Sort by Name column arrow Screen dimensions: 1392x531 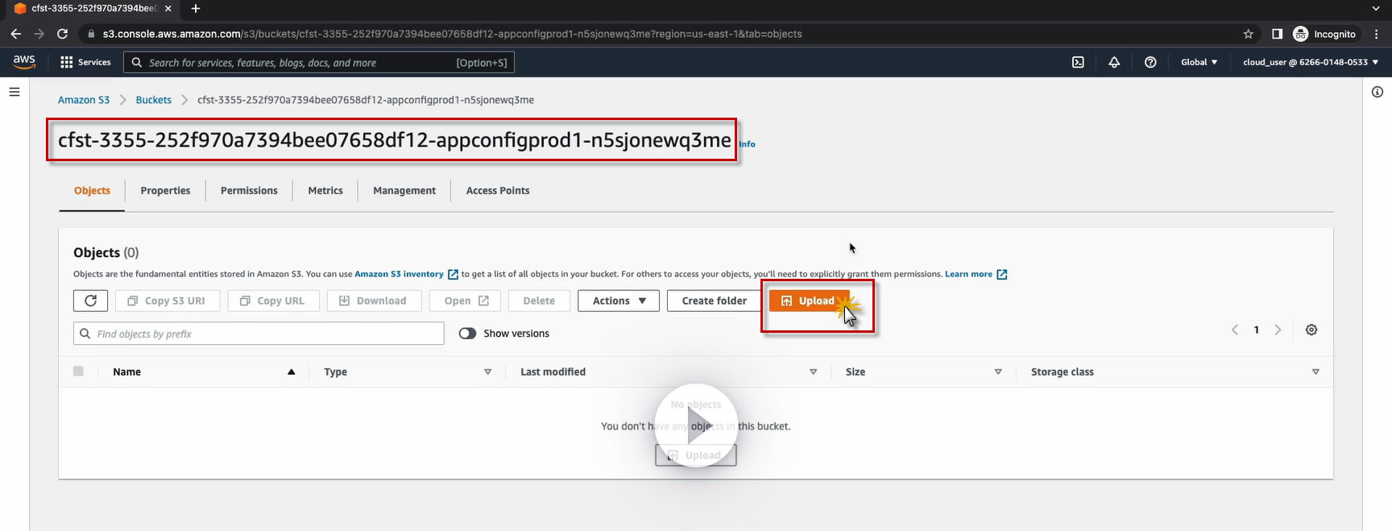point(292,372)
